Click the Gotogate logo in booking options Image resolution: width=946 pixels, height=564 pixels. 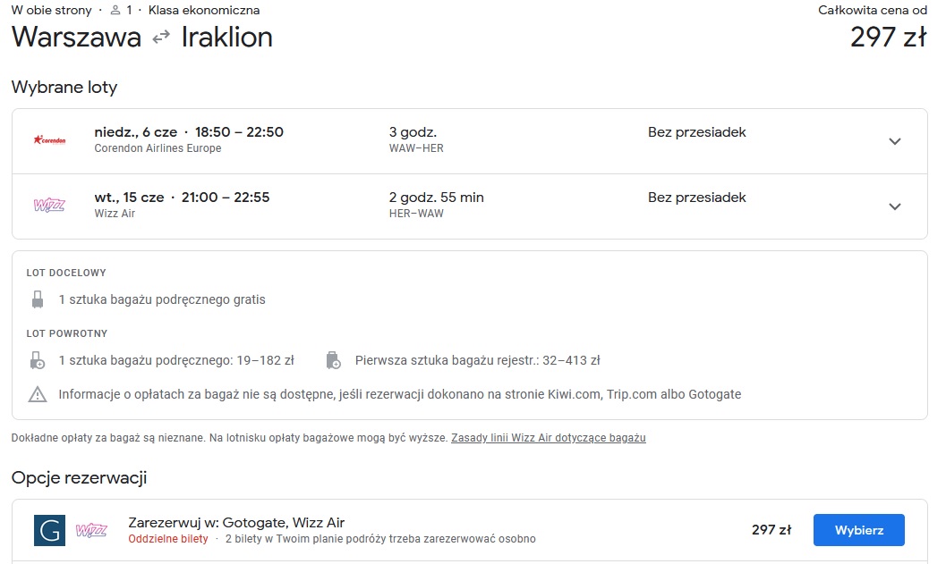49,530
